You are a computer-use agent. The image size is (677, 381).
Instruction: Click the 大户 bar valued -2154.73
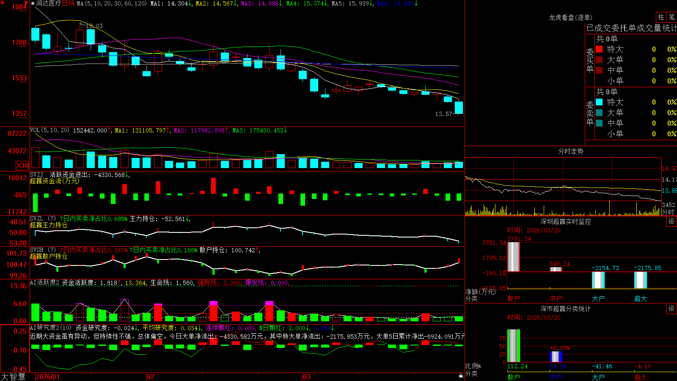[x=598, y=280]
